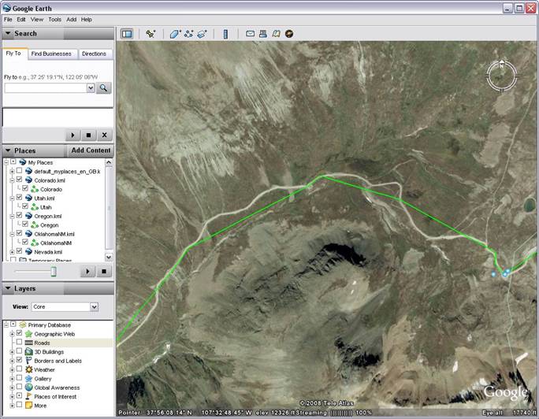539x419 pixels.
Task: Switch to the Directions tab
Action: tap(95, 54)
